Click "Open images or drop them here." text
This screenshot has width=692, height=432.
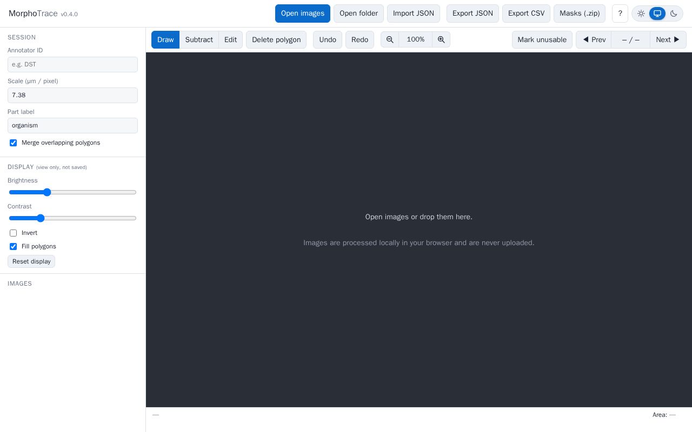click(419, 217)
